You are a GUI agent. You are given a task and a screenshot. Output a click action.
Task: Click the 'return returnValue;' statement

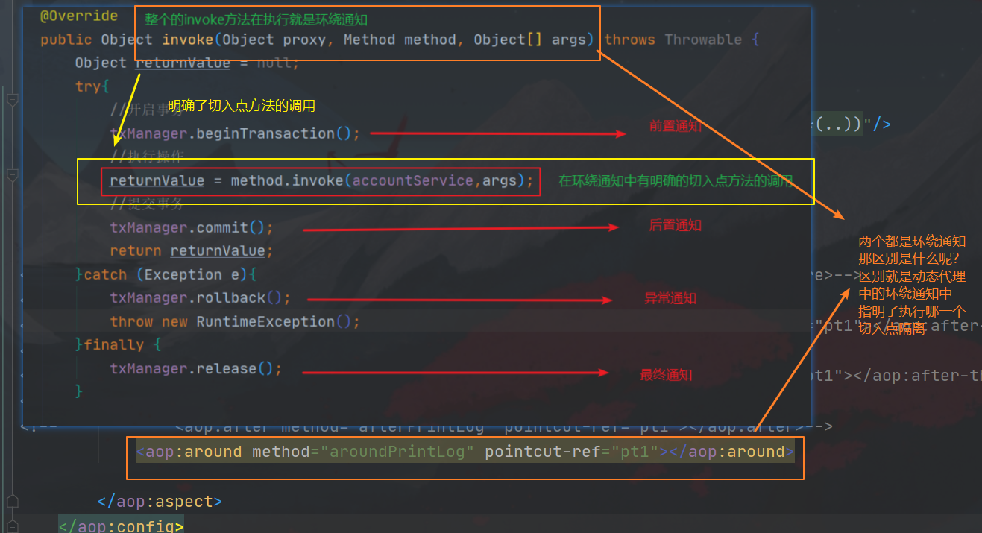tap(191, 250)
